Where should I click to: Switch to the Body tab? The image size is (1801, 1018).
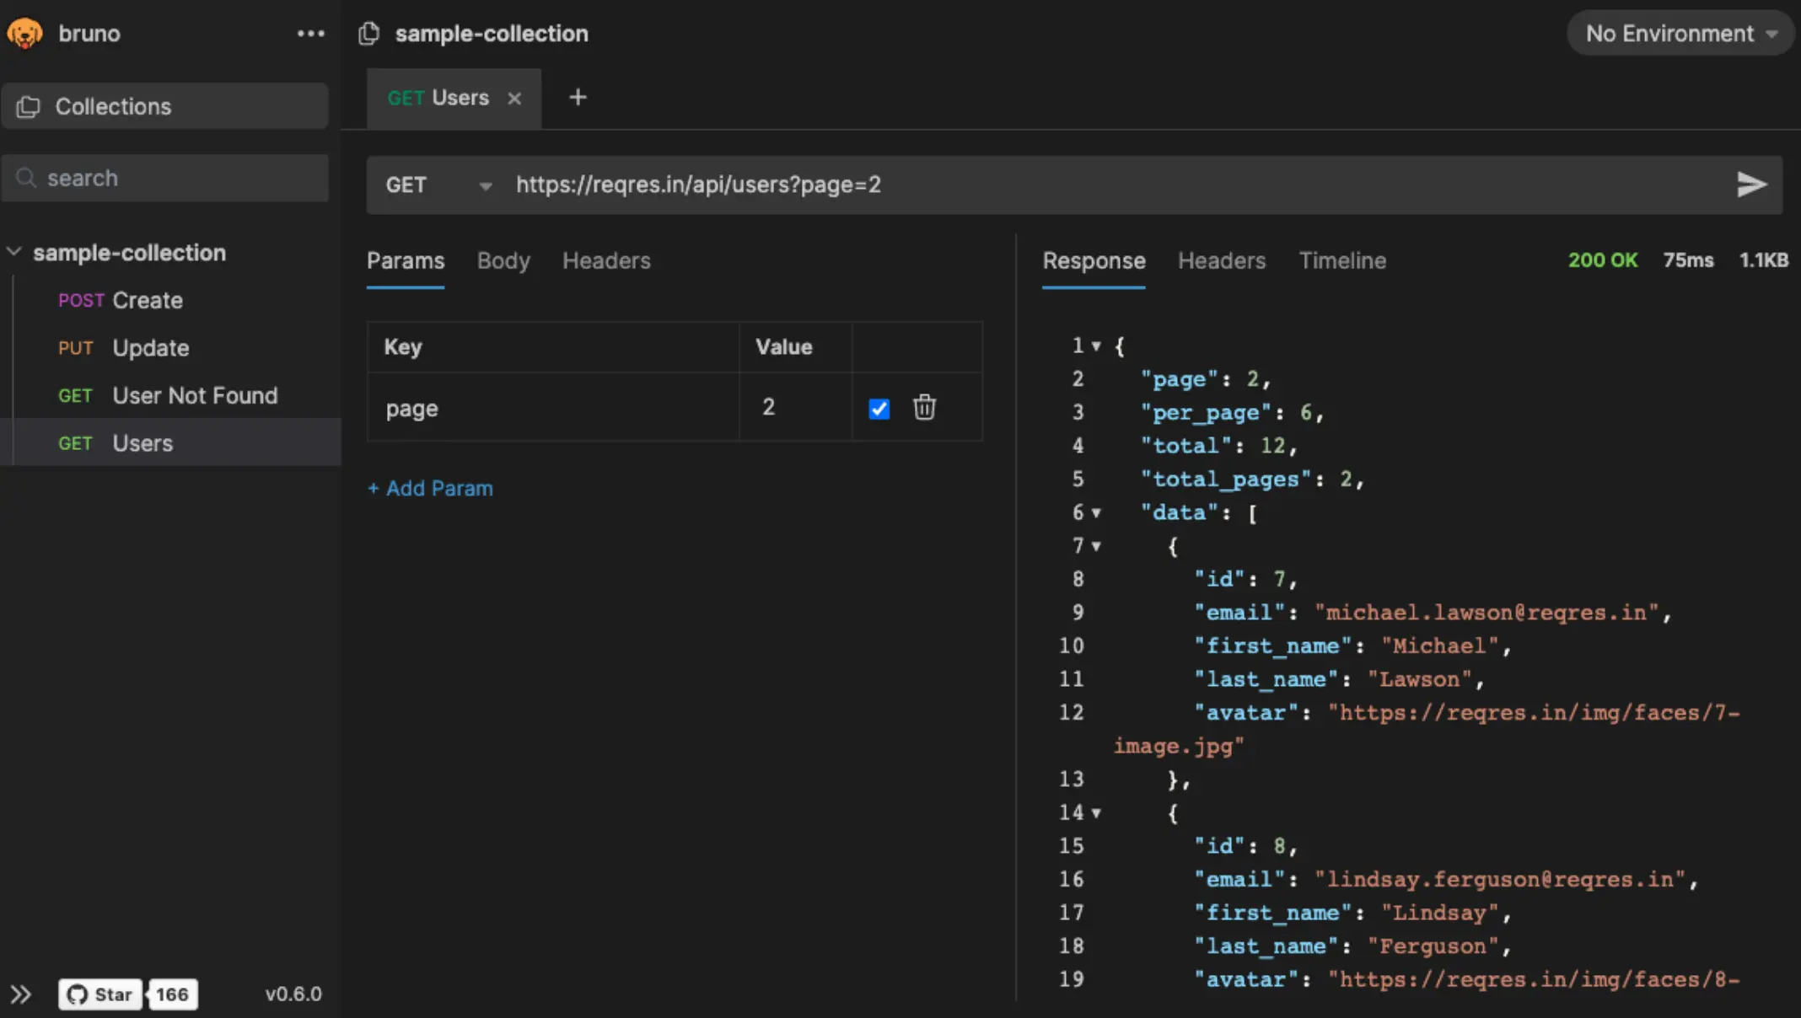coord(503,261)
